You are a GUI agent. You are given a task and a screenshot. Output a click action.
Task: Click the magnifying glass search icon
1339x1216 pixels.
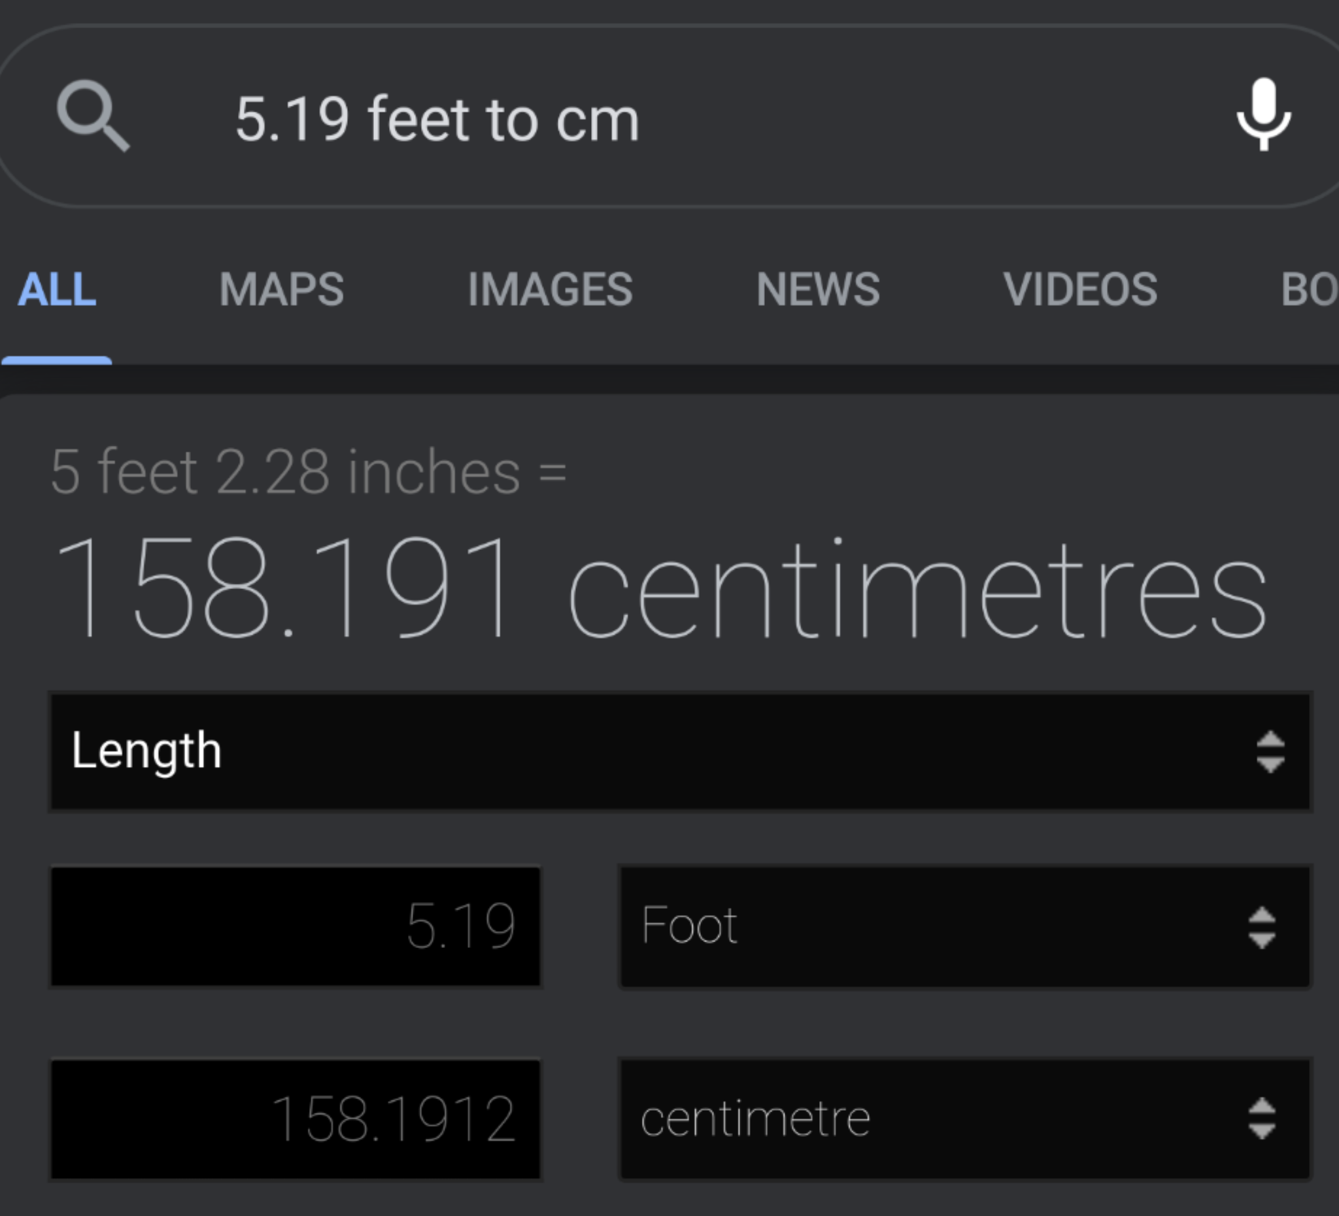coord(93,116)
